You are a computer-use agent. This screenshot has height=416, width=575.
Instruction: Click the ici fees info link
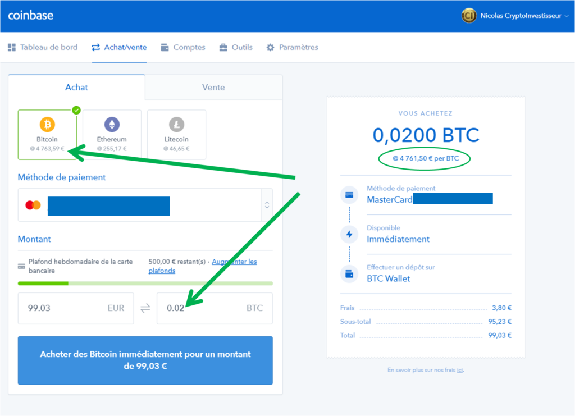point(460,370)
